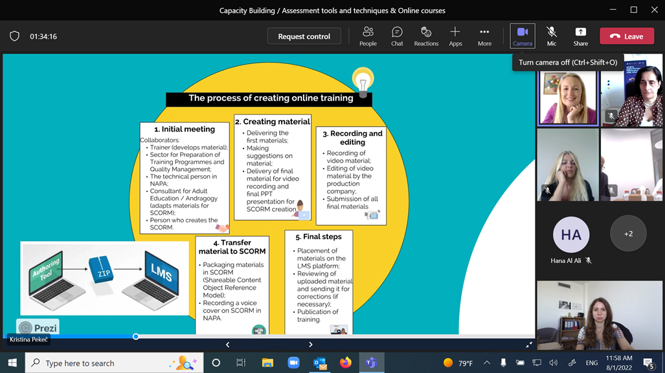This screenshot has height=373, width=665.
Task: Click the shield security icon
Action: pyautogui.click(x=14, y=36)
